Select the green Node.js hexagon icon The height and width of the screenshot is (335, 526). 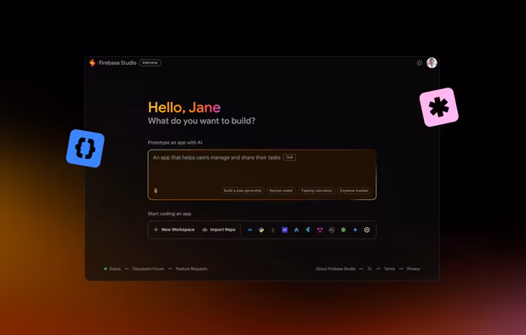point(343,230)
